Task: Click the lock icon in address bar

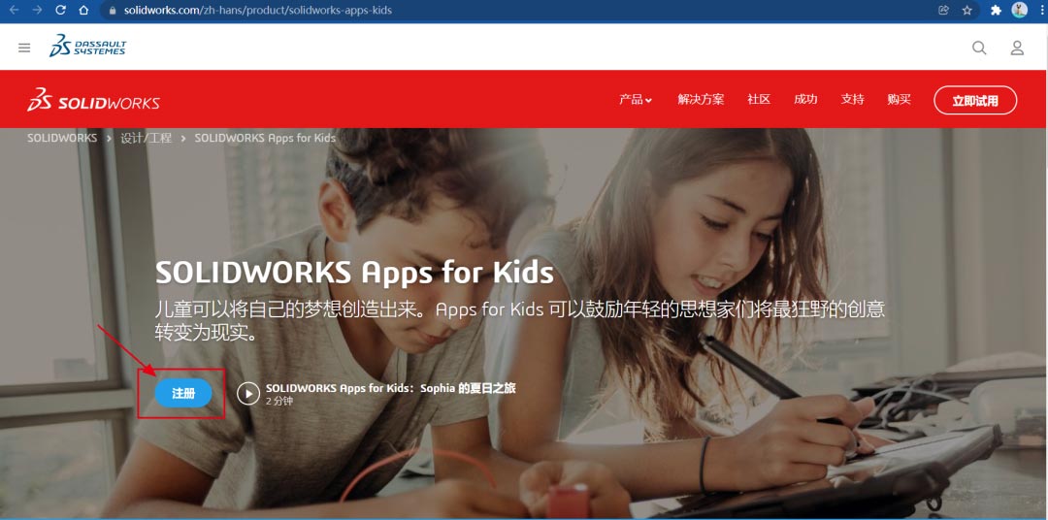Action: tap(112, 11)
